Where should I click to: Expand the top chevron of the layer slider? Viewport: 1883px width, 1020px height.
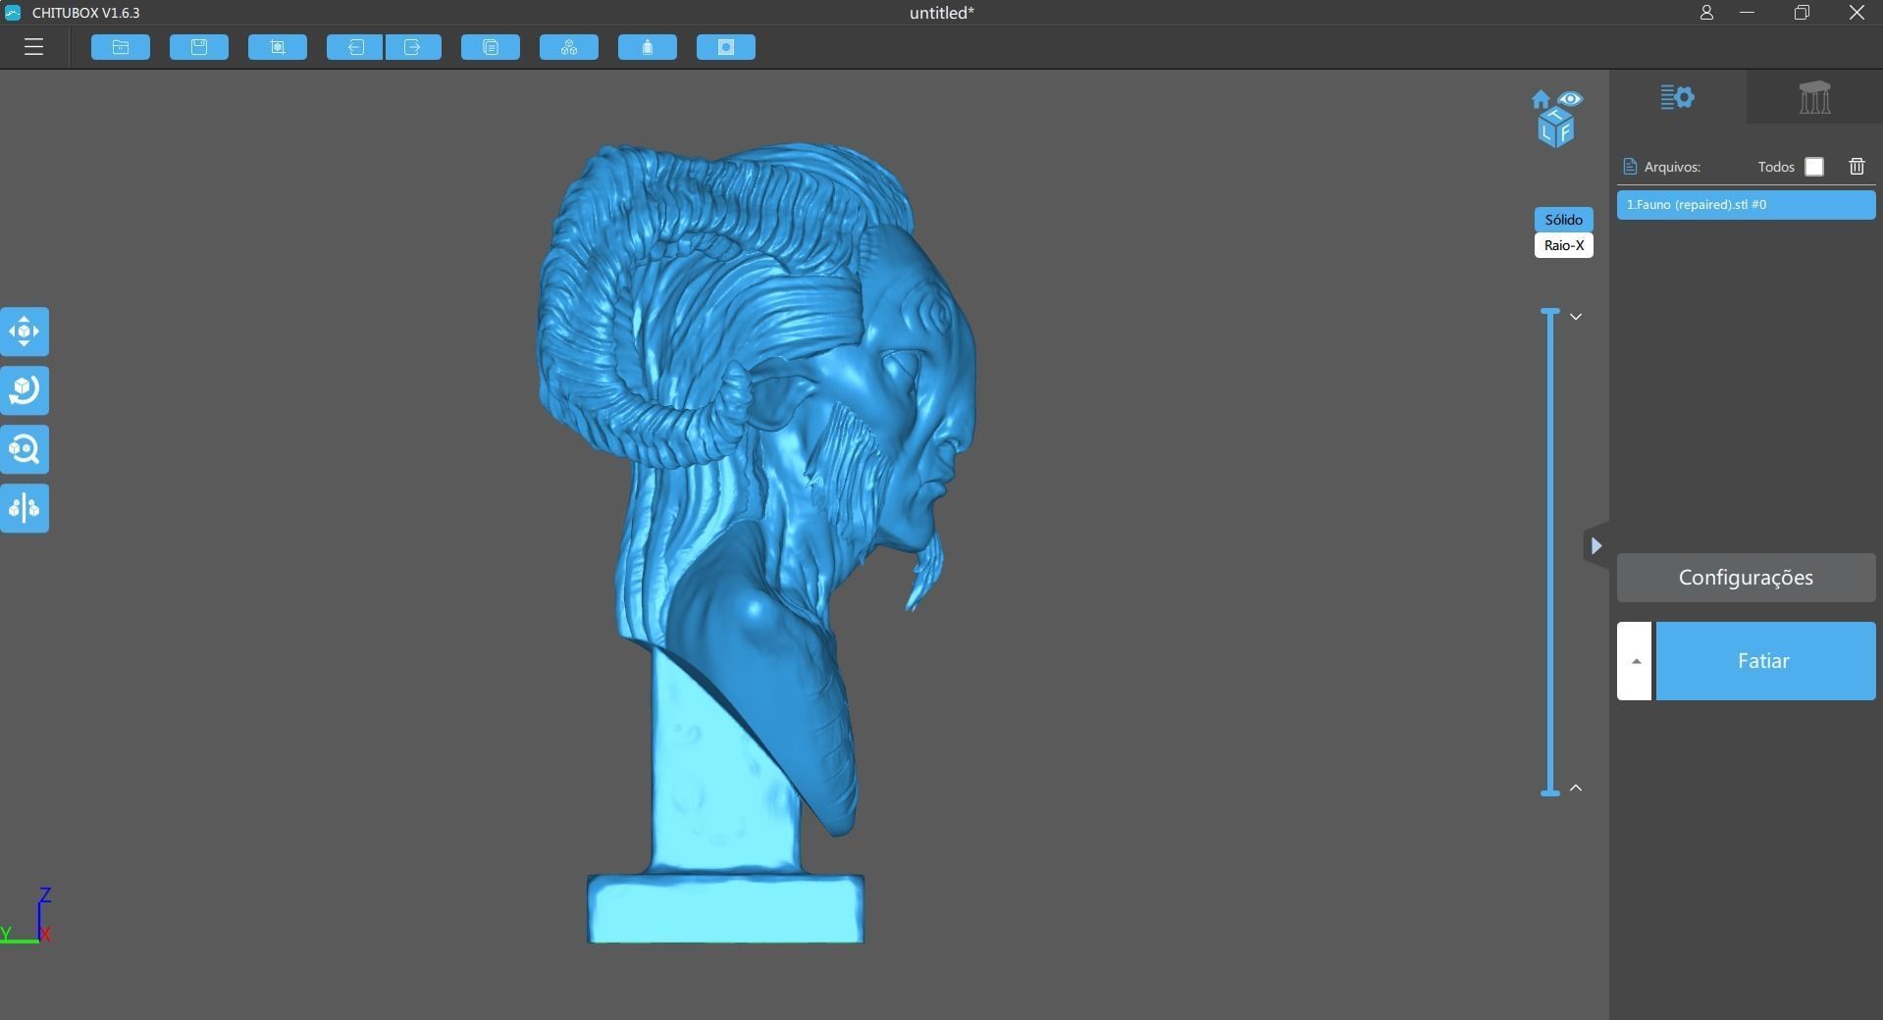click(x=1577, y=316)
